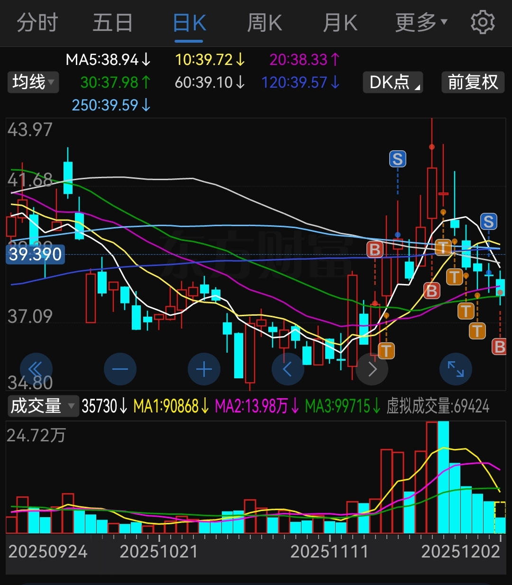Screen dimensions: 512x585
Task: Tap the 35730 volume value
Action: point(105,406)
